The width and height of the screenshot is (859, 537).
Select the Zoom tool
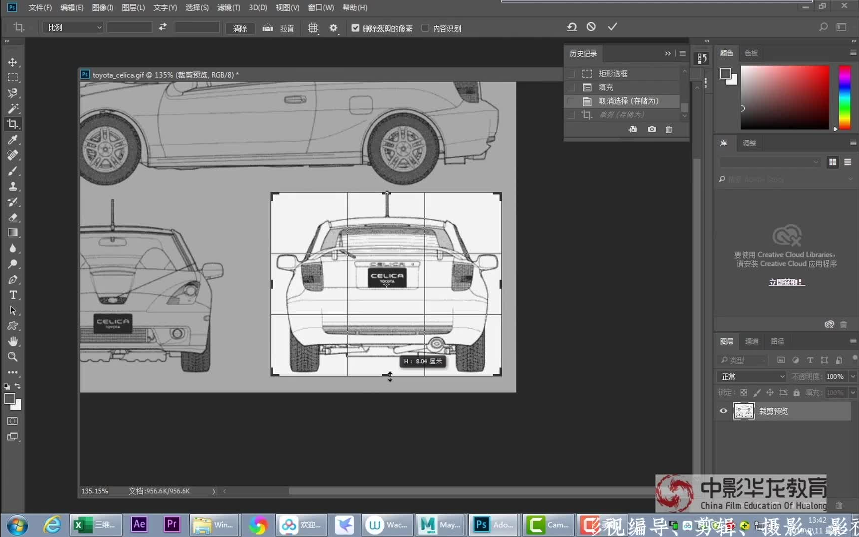(13, 357)
